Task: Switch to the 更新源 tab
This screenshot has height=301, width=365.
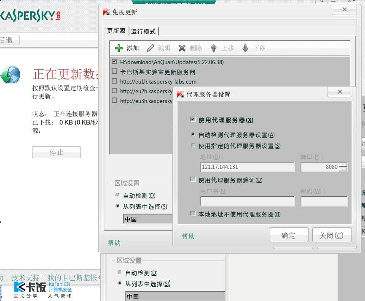Action: [x=116, y=31]
